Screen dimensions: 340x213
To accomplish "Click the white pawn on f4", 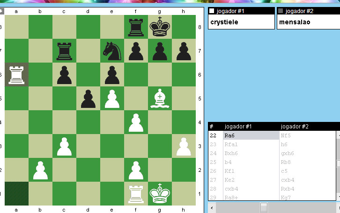I will pos(136,122).
